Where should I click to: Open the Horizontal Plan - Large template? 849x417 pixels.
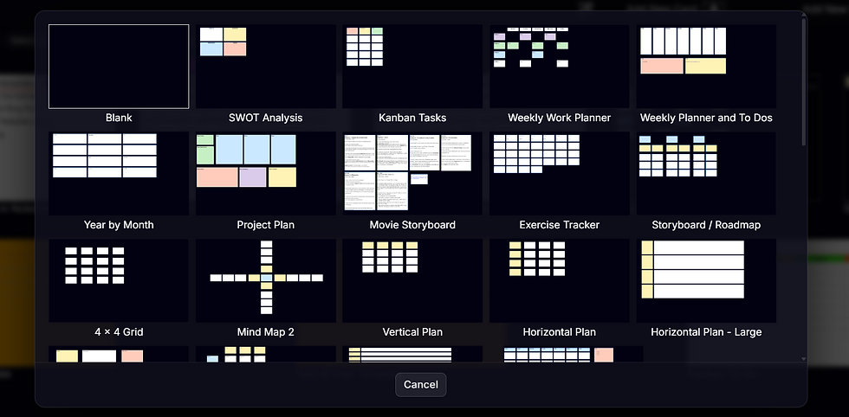706,280
